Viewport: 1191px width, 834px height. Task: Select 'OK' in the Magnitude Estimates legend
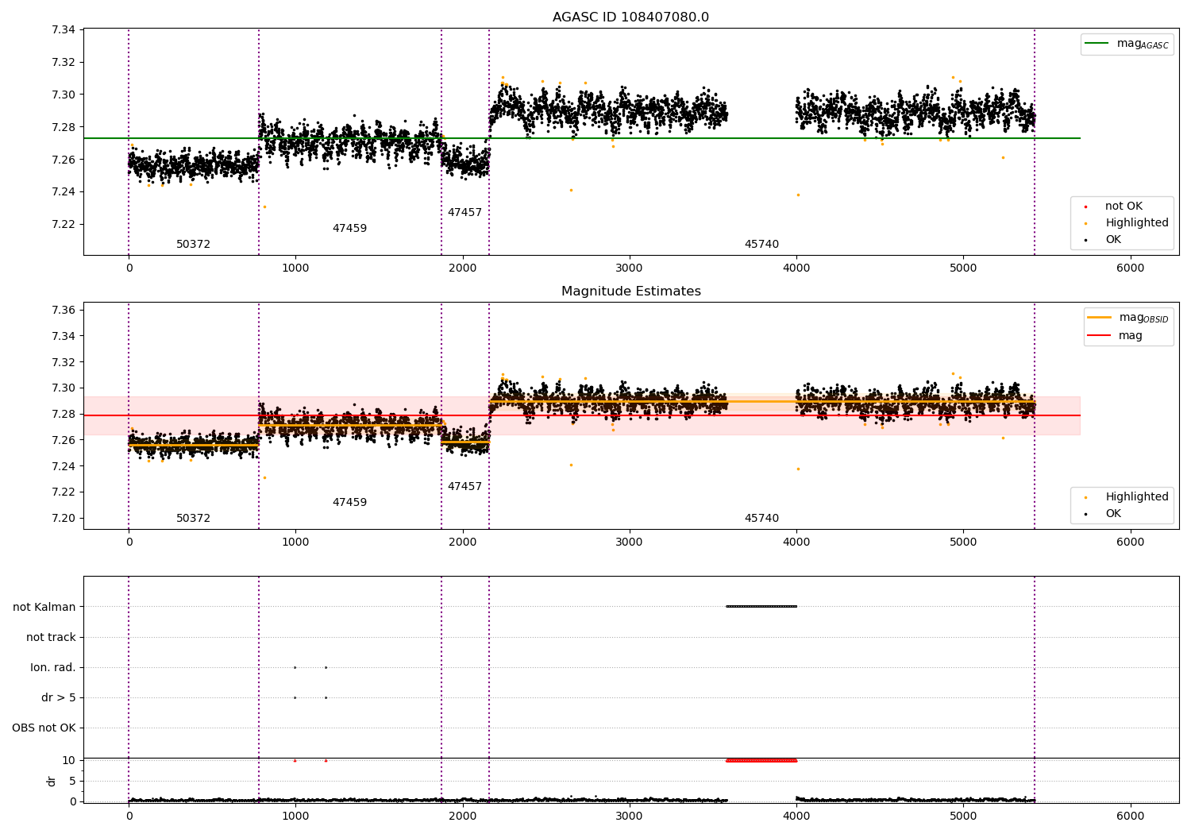coord(1113,514)
